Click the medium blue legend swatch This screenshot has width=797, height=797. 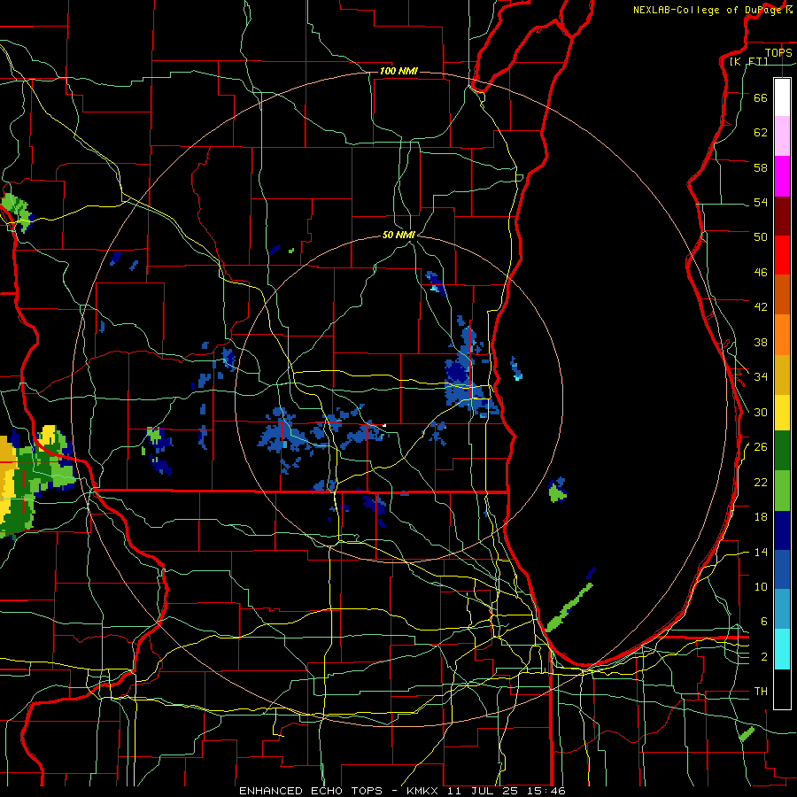coord(782,569)
